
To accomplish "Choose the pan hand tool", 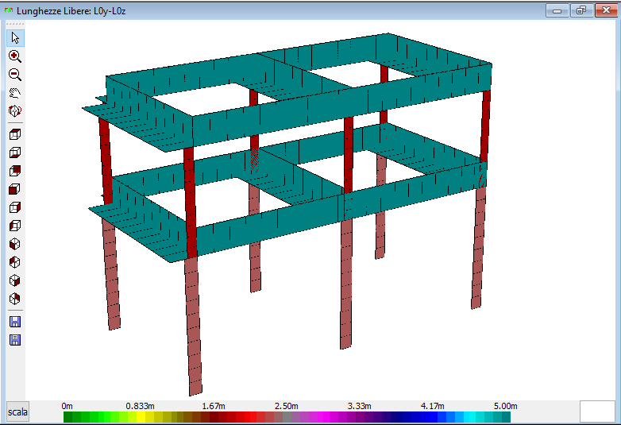I will point(15,93).
